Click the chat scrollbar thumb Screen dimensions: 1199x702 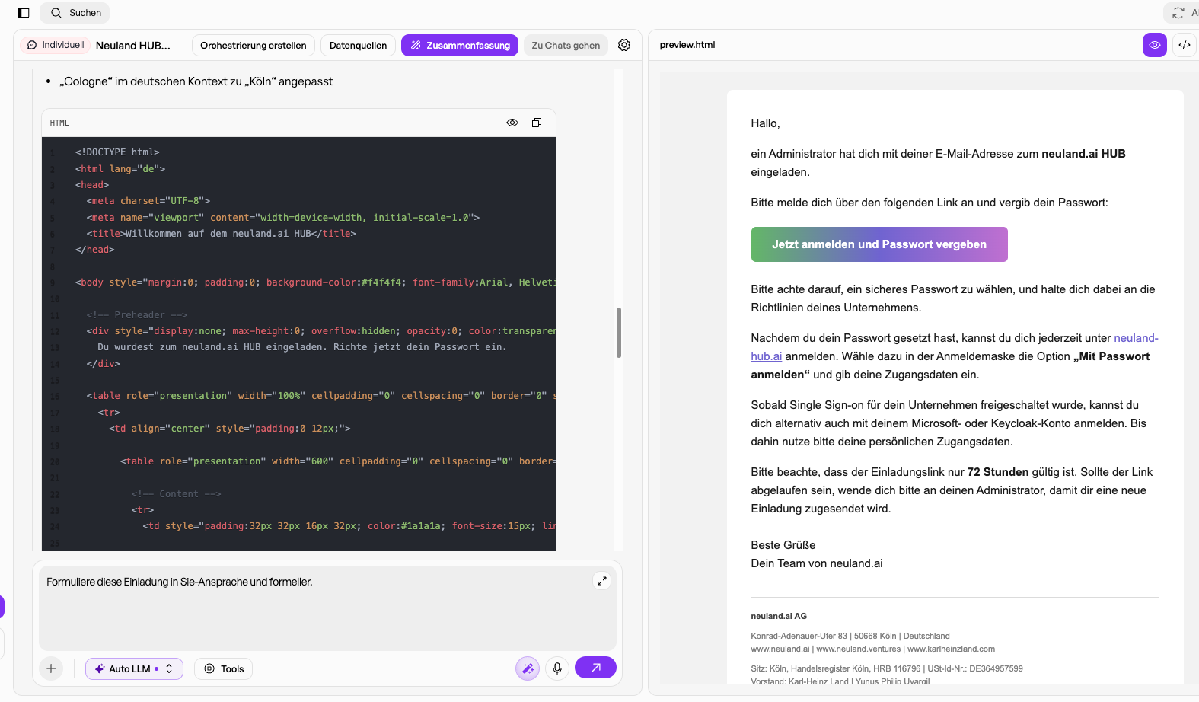[x=619, y=333]
